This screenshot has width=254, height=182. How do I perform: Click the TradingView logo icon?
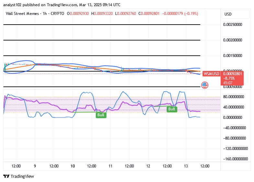click(6, 176)
